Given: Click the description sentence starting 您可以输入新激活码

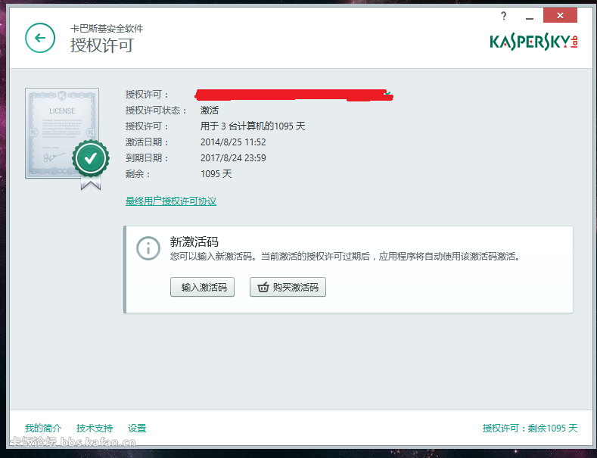Looking at the screenshot, I should (345, 257).
